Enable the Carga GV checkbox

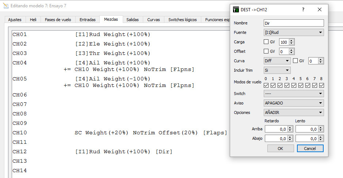(x=266, y=42)
